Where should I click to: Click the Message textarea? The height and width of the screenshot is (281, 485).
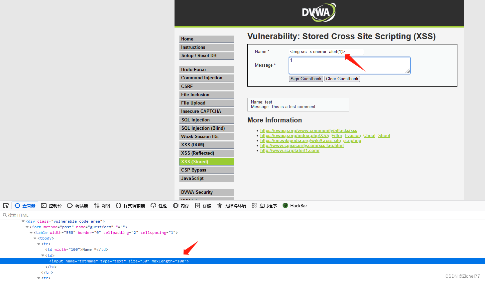tap(349, 65)
